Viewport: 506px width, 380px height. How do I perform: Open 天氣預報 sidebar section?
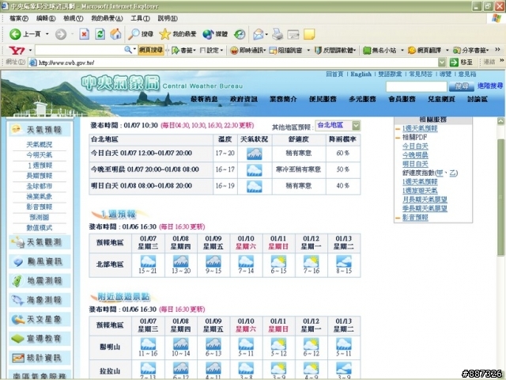click(x=40, y=130)
